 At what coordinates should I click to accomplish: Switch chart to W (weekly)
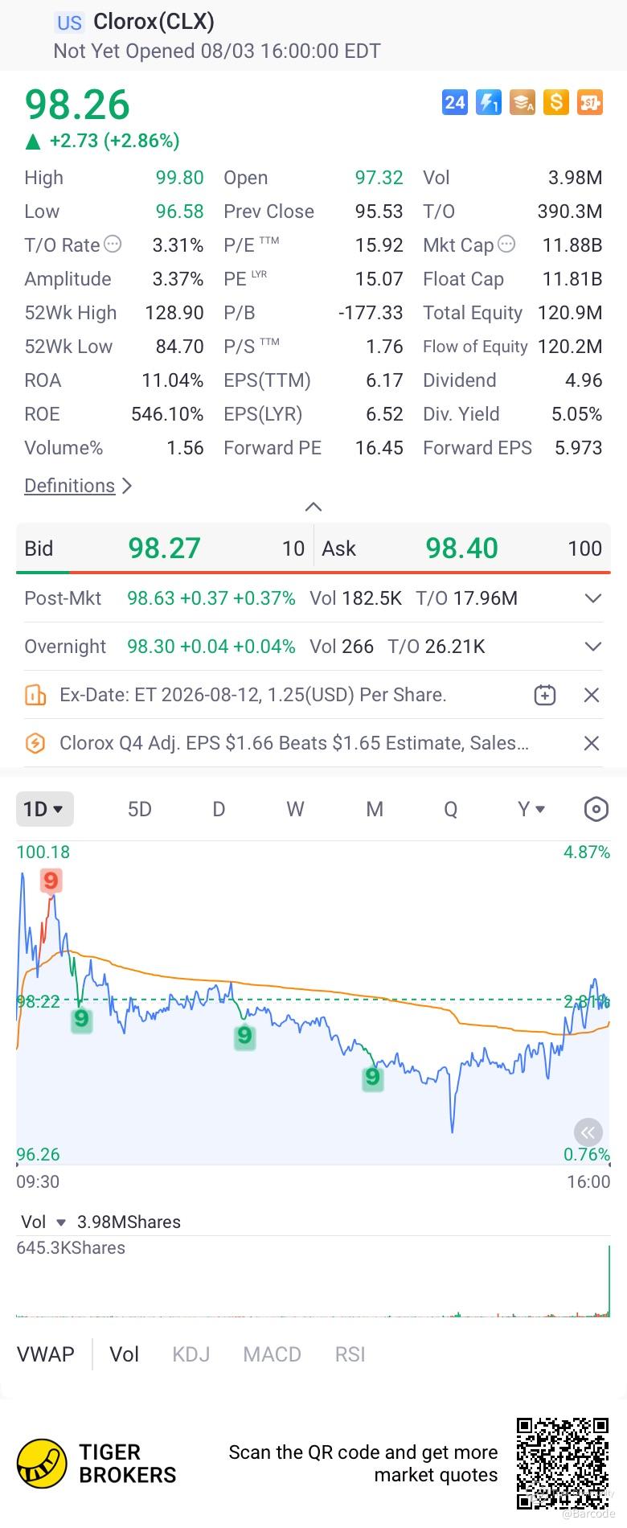[296, 809]
